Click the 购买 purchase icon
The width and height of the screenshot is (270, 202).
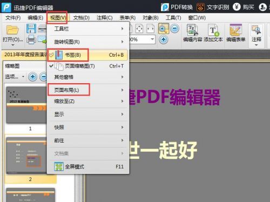click(x=237, y=7)
